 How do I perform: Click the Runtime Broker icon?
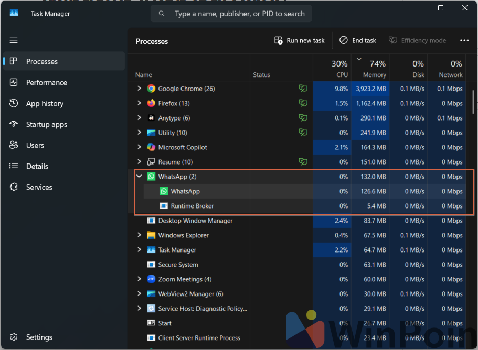pos(164,206)
